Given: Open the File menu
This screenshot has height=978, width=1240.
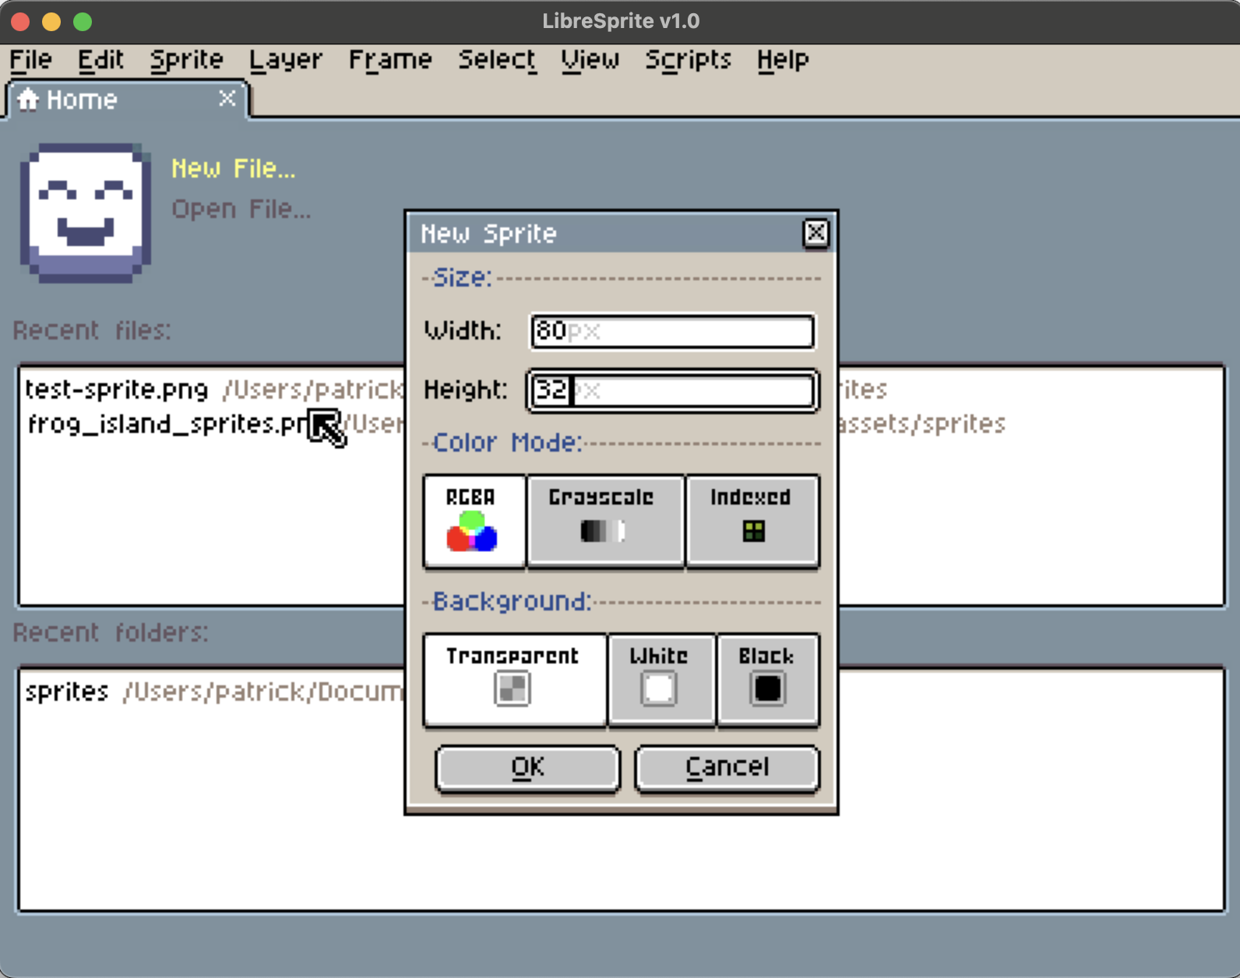Looking at the screenshot, I should 31,60.
